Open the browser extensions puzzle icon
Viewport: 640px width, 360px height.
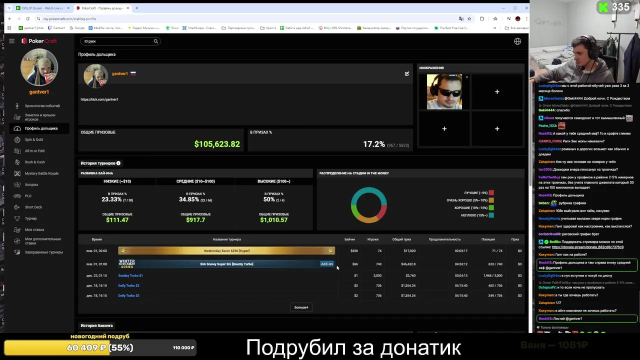point(482,18)
